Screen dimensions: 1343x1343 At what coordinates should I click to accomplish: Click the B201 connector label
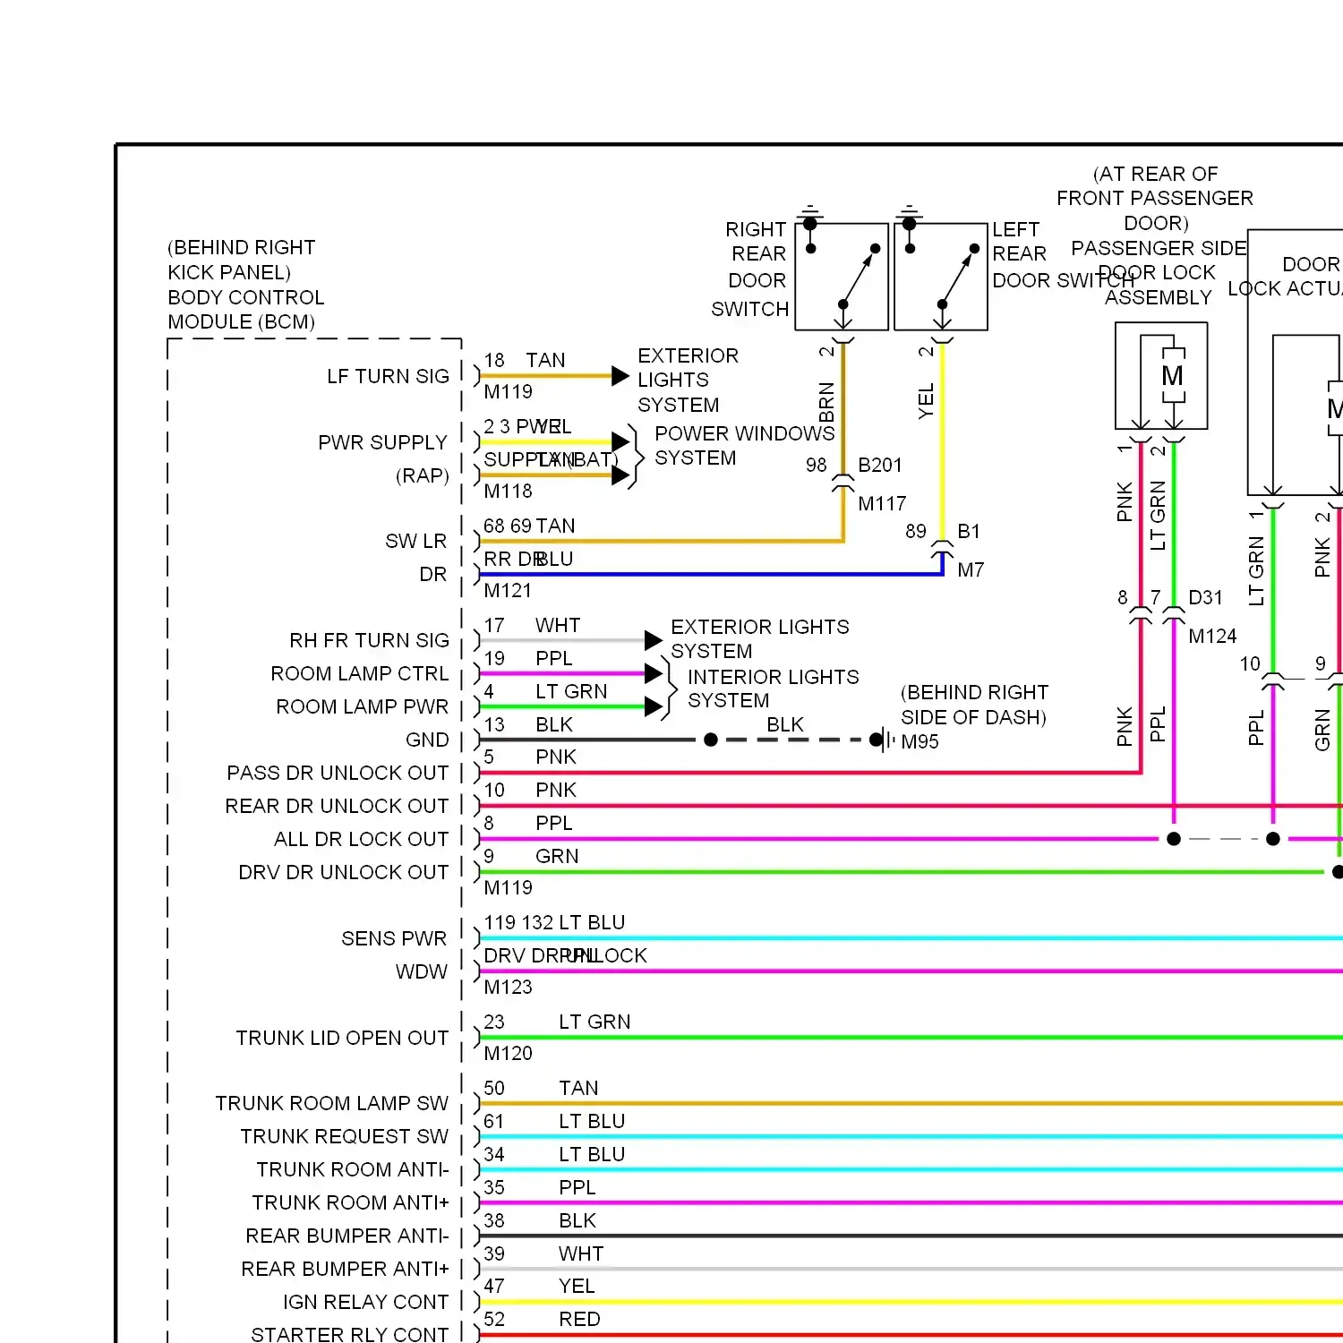pyautogui.click(x=880, y=465)
